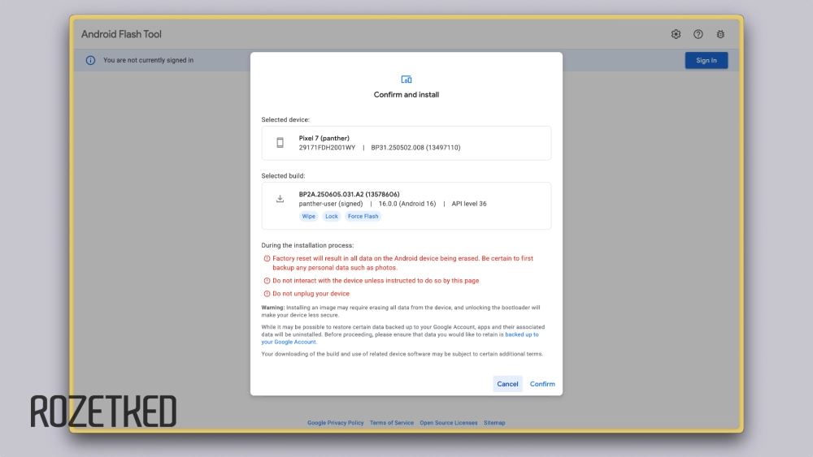This screenshot has width=813, height=457.
Task: Open the Sitemap footer link
Action: 494,423
